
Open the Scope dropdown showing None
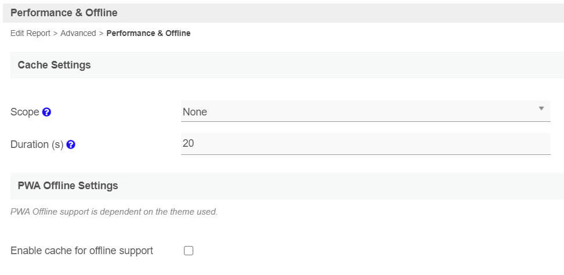pos(366,111)
